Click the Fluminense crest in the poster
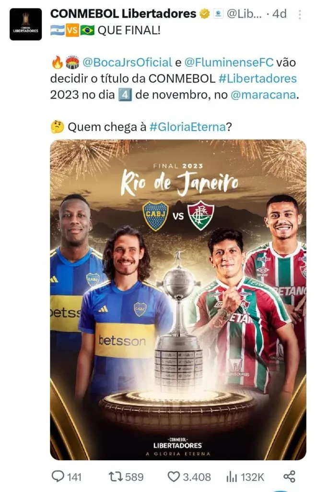 [x=201, y=215]
